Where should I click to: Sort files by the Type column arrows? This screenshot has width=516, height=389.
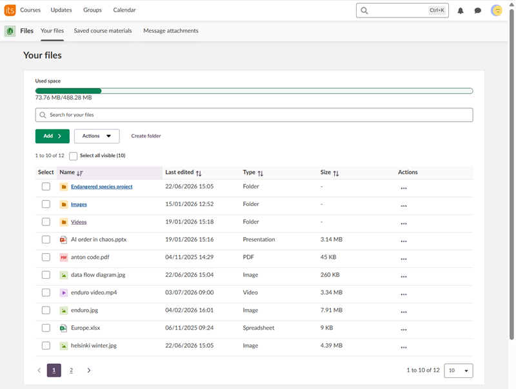261,173
